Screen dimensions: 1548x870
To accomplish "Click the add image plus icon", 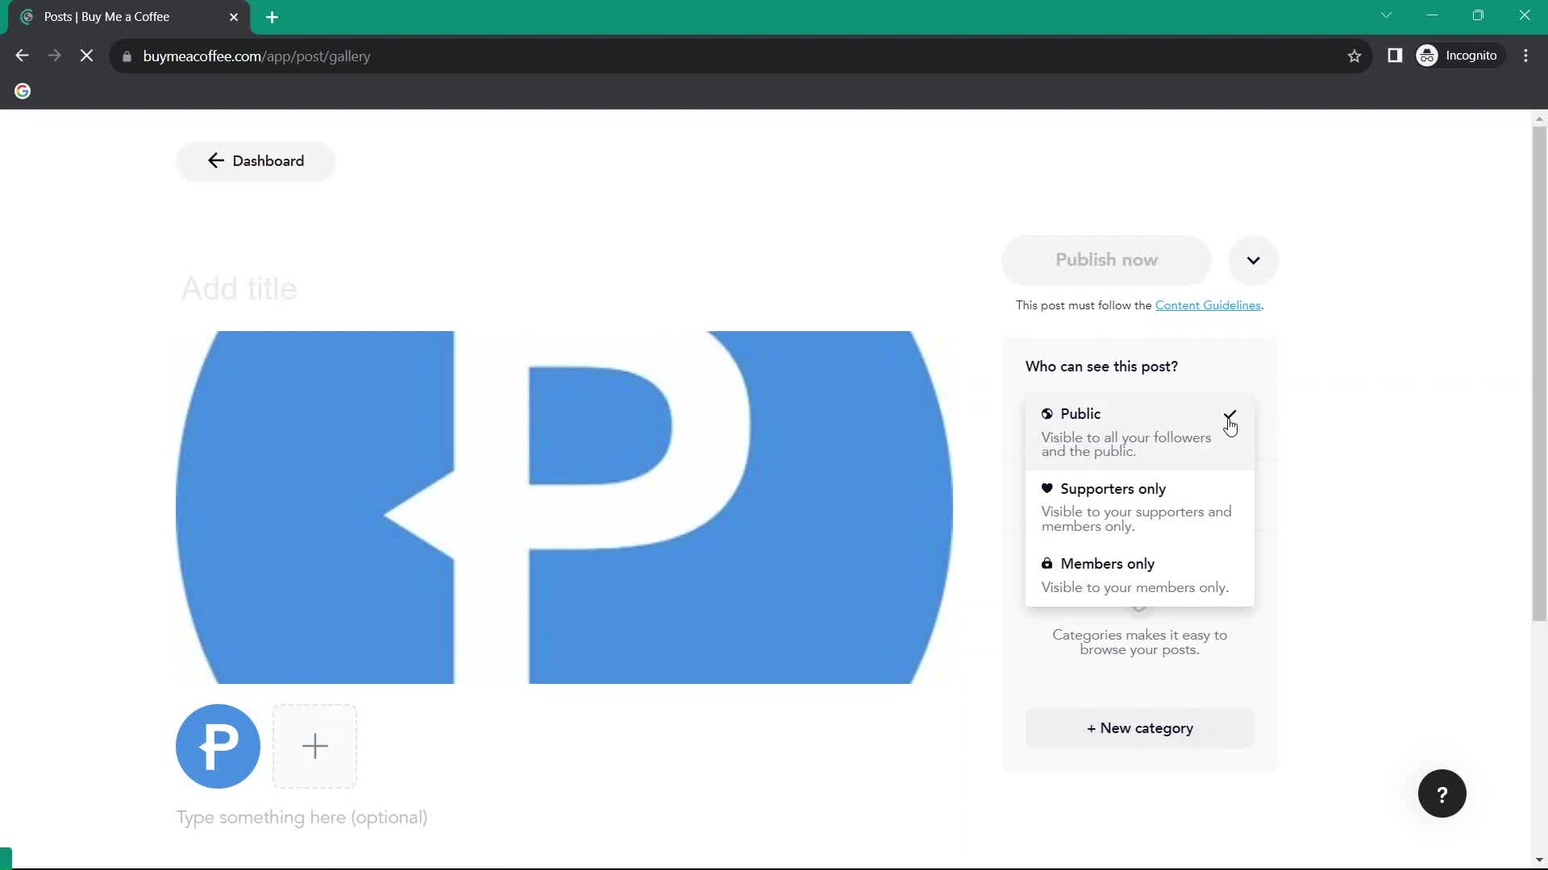I will click(314, 746).
